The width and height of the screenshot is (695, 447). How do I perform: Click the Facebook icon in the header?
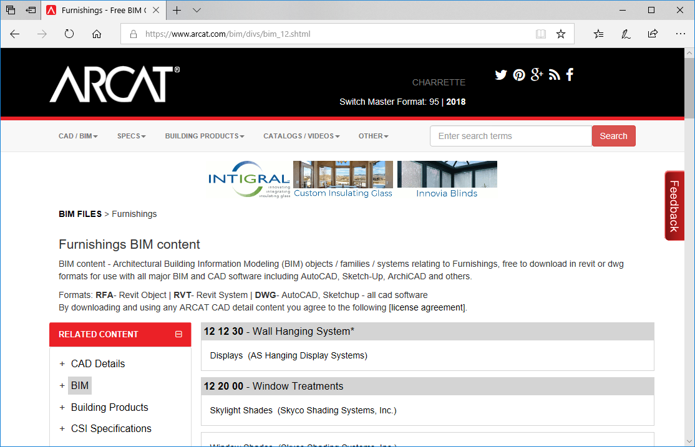click(570, 74)
